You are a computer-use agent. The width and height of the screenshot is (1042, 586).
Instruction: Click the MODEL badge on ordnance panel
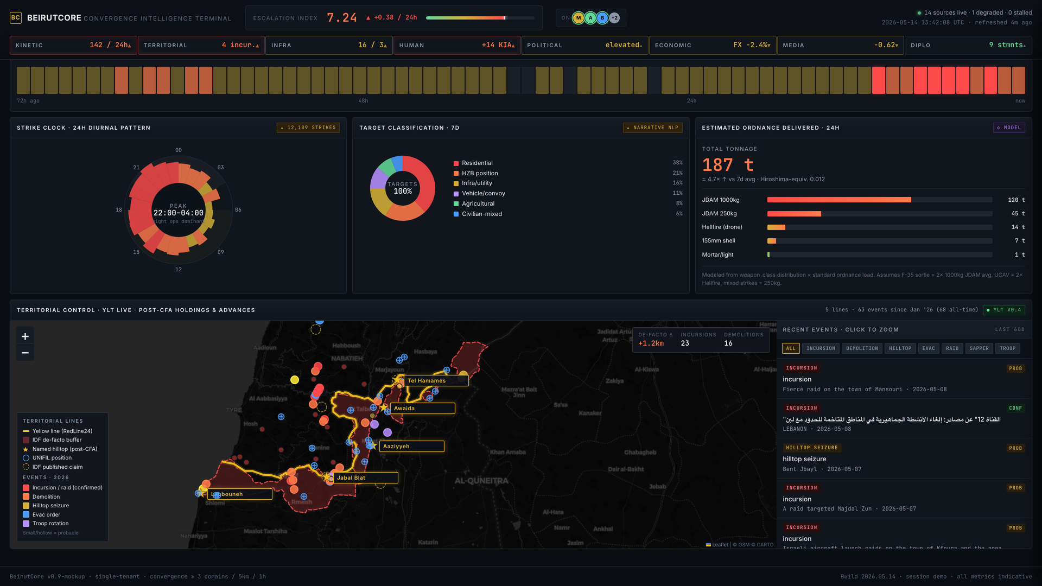pos(1009,128)
